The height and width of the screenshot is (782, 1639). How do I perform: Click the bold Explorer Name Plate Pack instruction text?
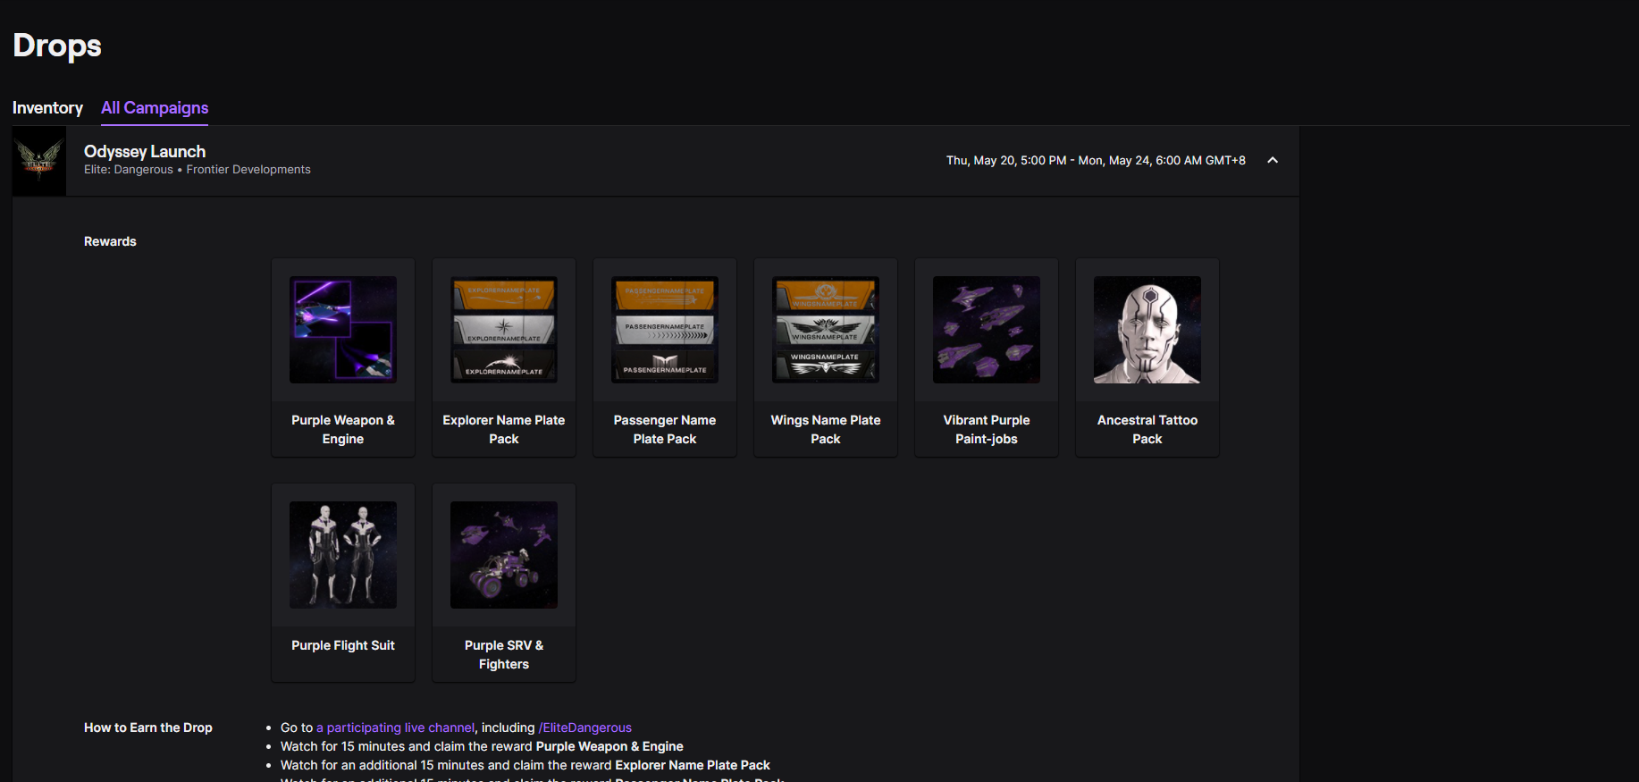tap(693, 765)
